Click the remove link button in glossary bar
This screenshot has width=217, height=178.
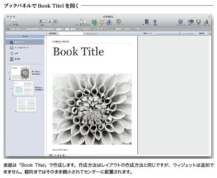pos(188,33)
